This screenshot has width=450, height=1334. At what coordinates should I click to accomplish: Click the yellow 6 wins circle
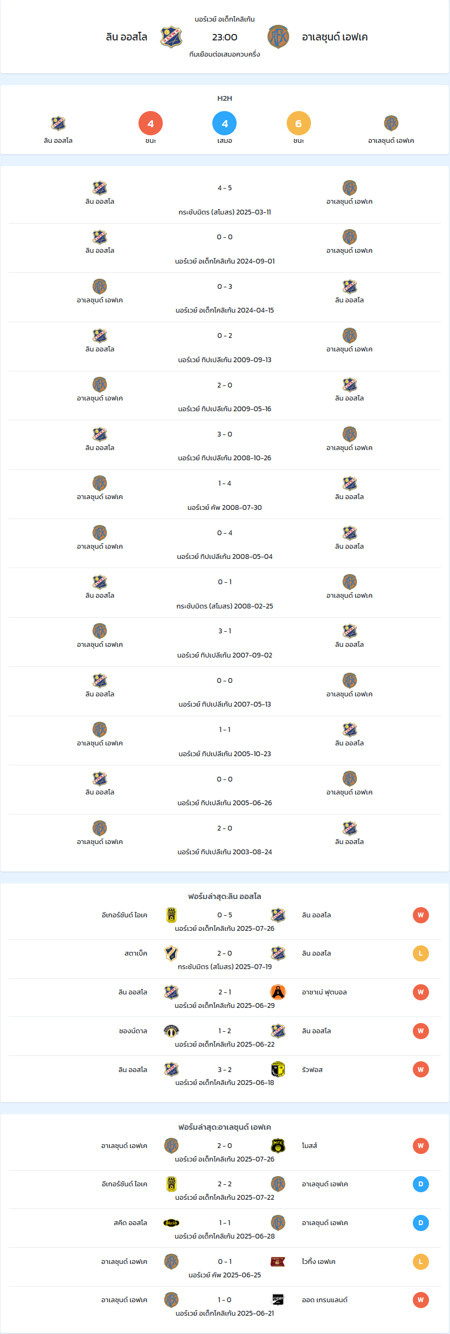[299, 123]
